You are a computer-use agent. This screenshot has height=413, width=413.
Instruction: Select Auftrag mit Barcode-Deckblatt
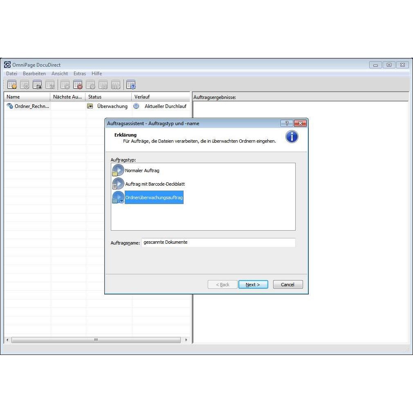click(x=155, y=184)
